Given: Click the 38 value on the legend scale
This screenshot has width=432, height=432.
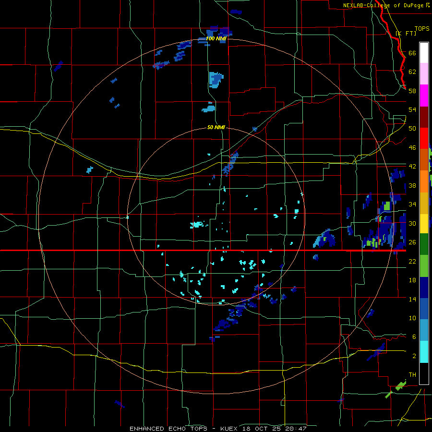Looking at the screenshot, I should (412, 185).
